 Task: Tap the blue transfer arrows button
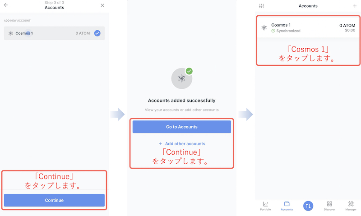pyautogui.click(x=308, y=206)
